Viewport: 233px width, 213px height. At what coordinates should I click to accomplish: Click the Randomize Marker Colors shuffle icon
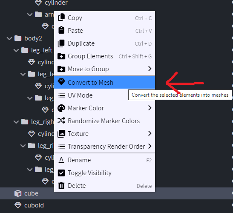61,121
